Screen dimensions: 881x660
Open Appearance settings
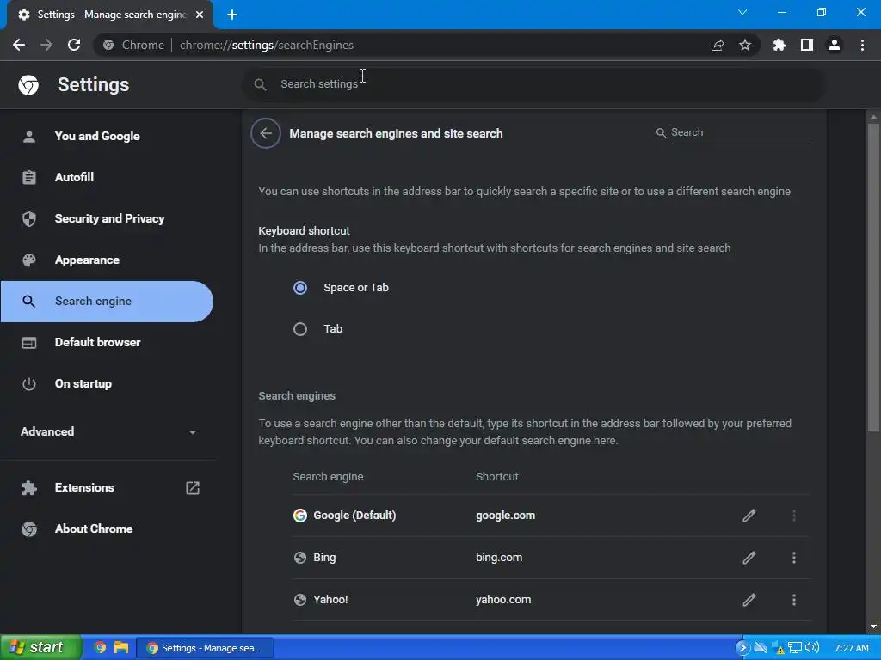[x=107, y=260]
